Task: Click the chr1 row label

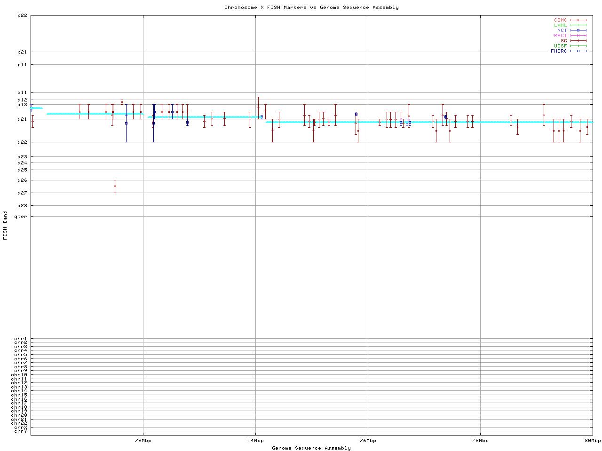Action: (21, 339)
